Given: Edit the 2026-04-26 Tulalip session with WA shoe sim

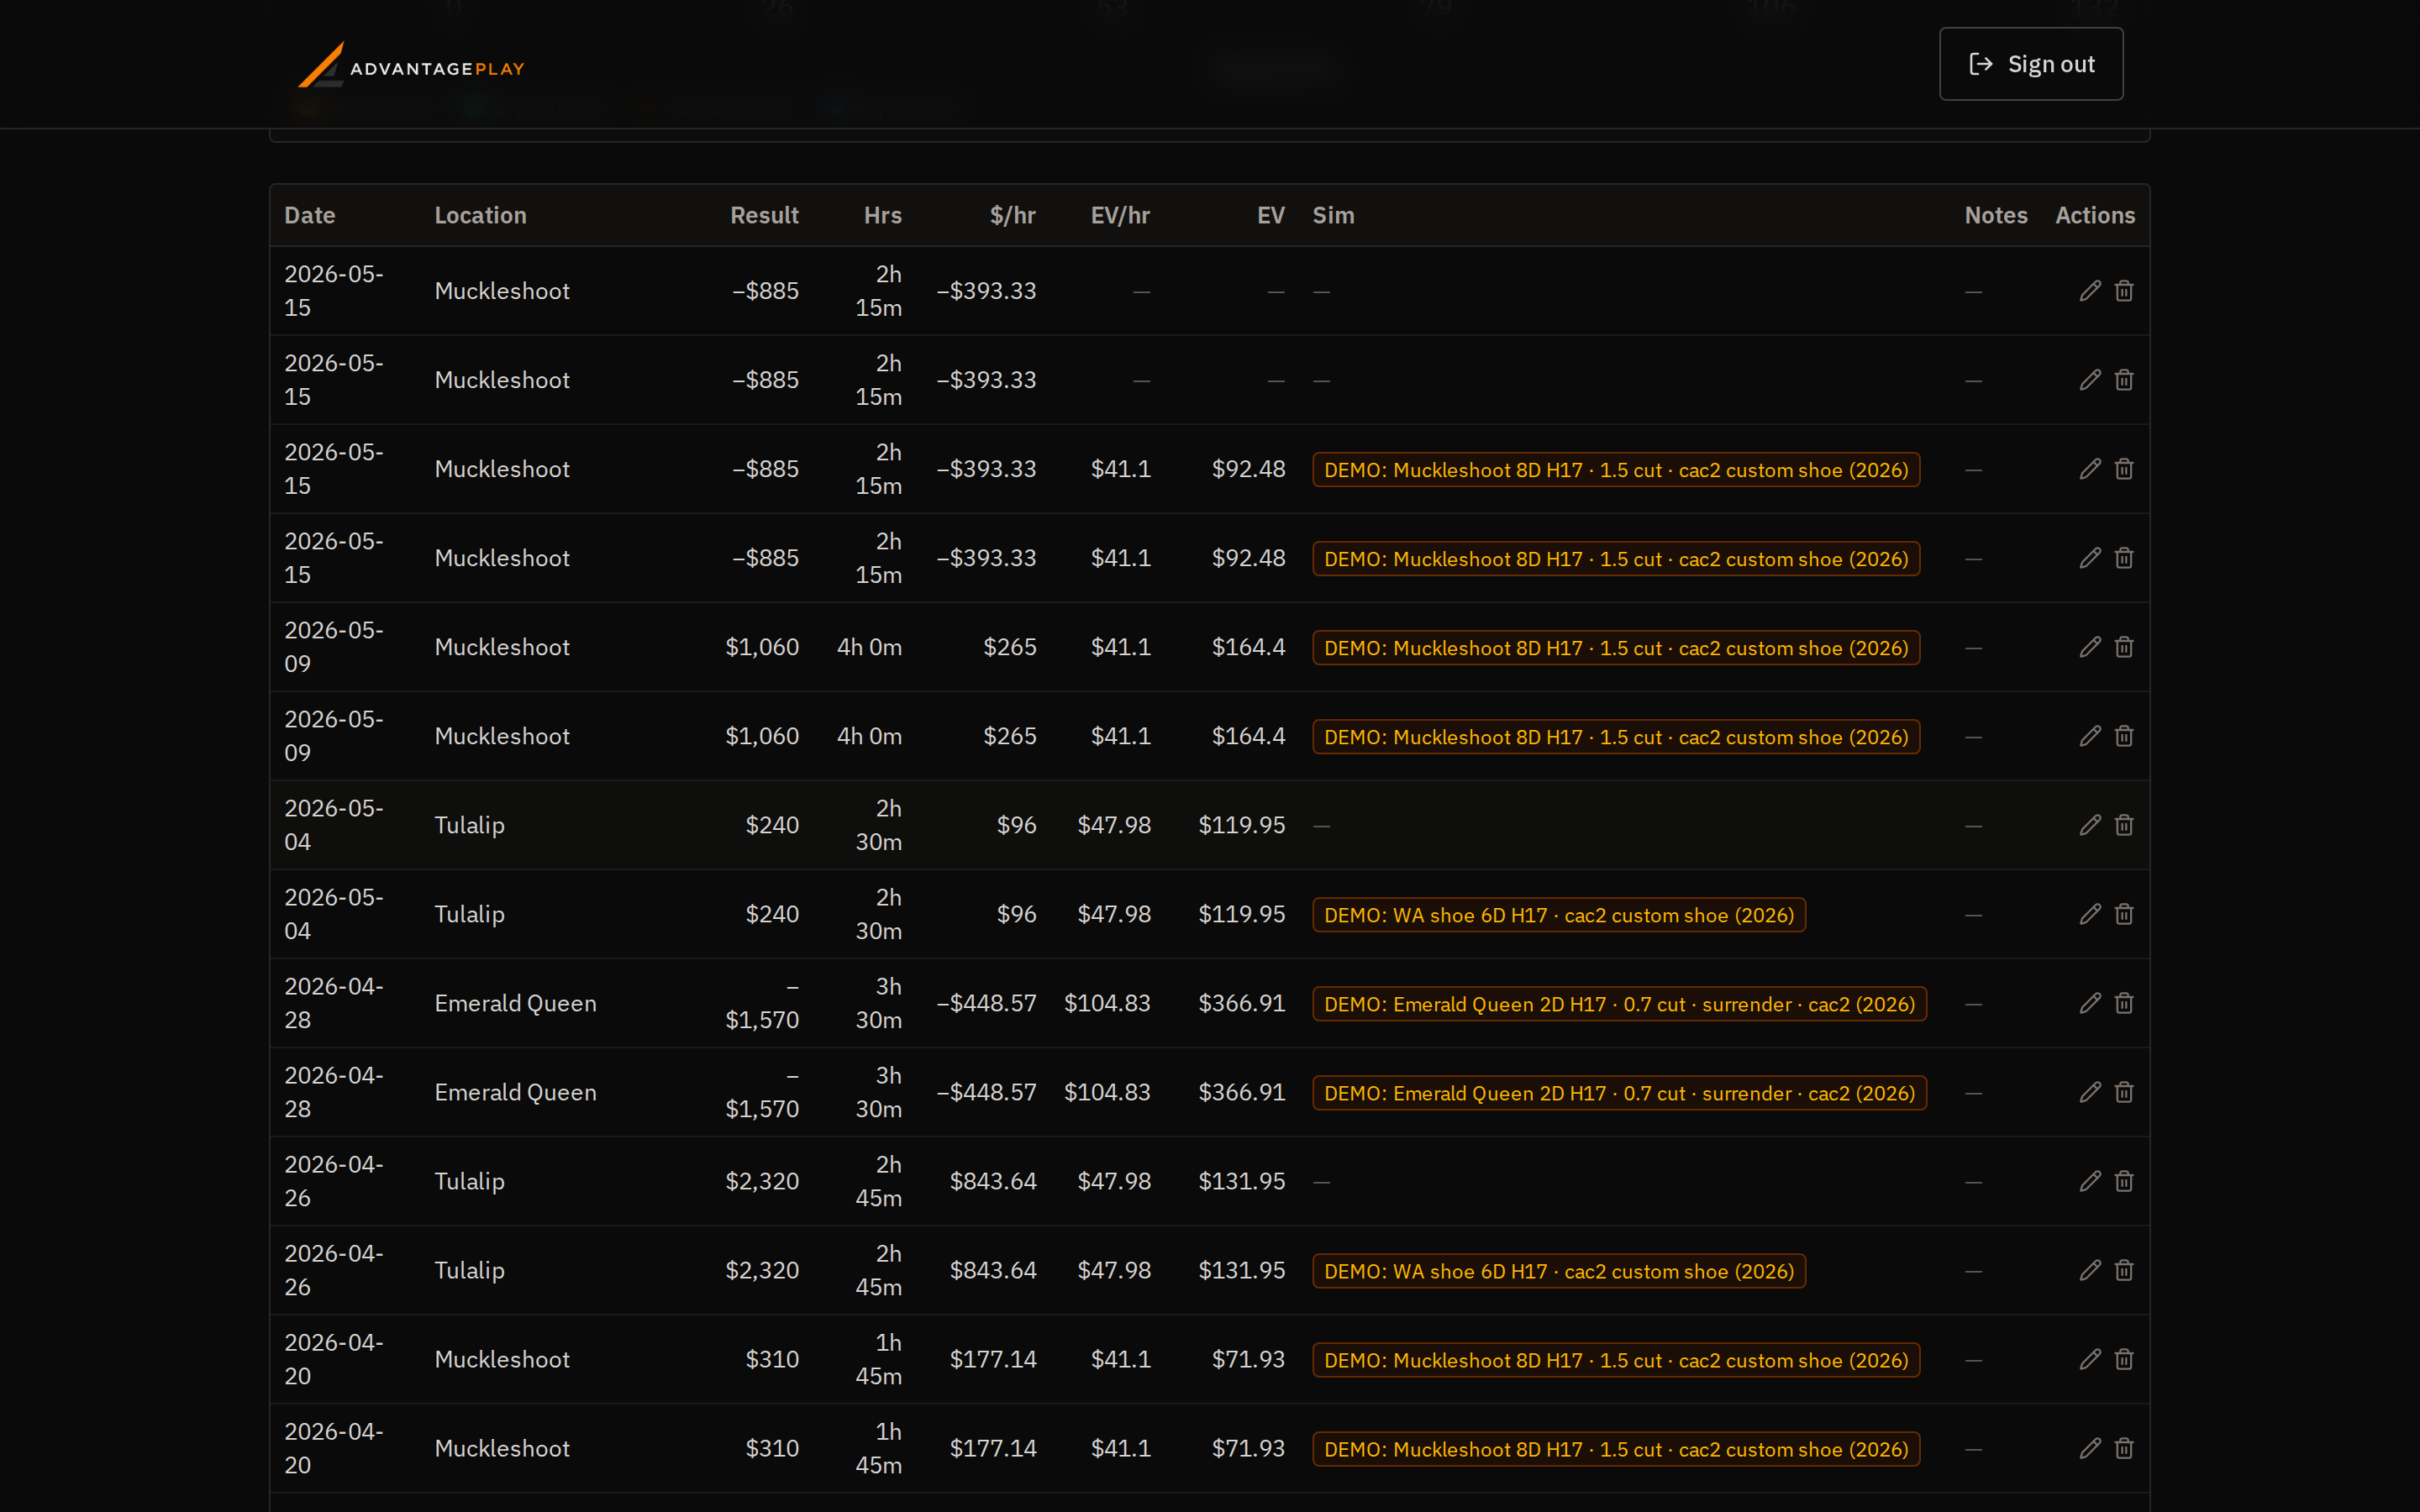Looking at the screenshot, I should point(2090,1270).
